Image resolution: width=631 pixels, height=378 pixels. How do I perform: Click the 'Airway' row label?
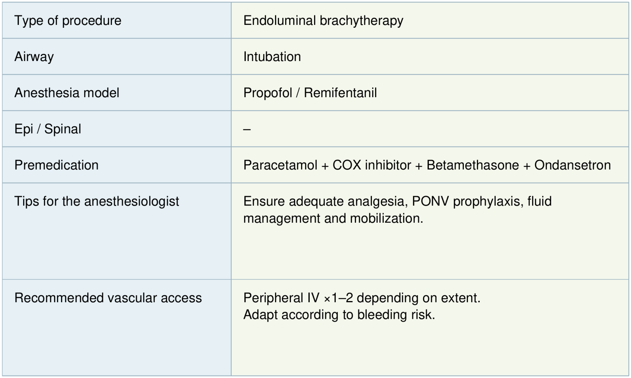tap(34, 57)
